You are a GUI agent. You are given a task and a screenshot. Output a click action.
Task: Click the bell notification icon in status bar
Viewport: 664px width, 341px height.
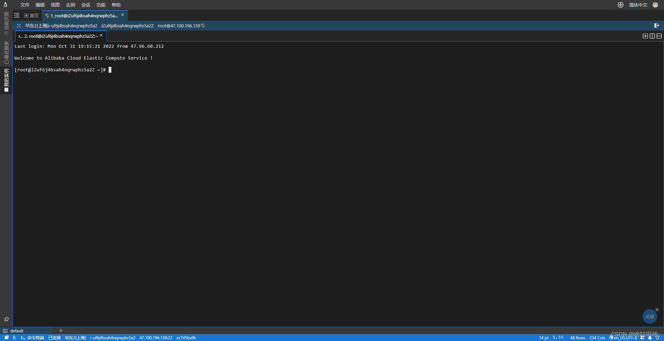(649, 338)
